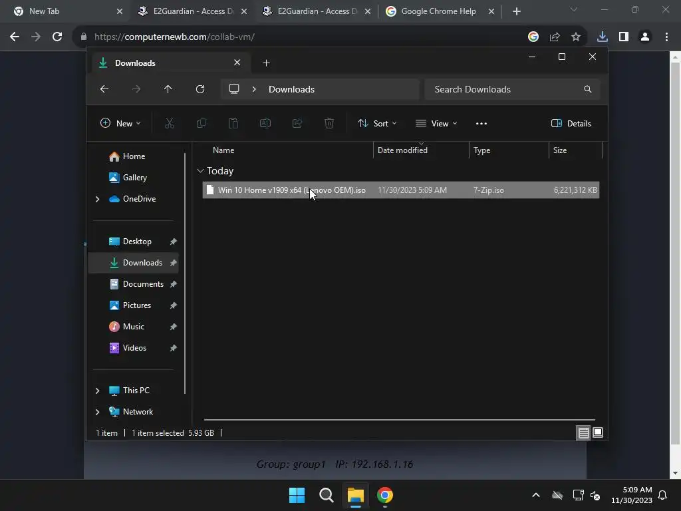Viewport: 681px width, 511px height.
Task: Open Chrome tab search dropdown arrow
Action: [x=574, y=9]
